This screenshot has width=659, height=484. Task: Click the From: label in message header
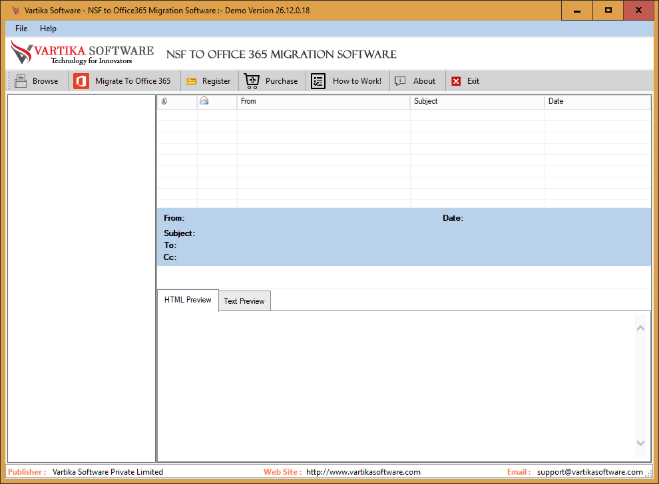pyautogui.click(x=174, y=218)
